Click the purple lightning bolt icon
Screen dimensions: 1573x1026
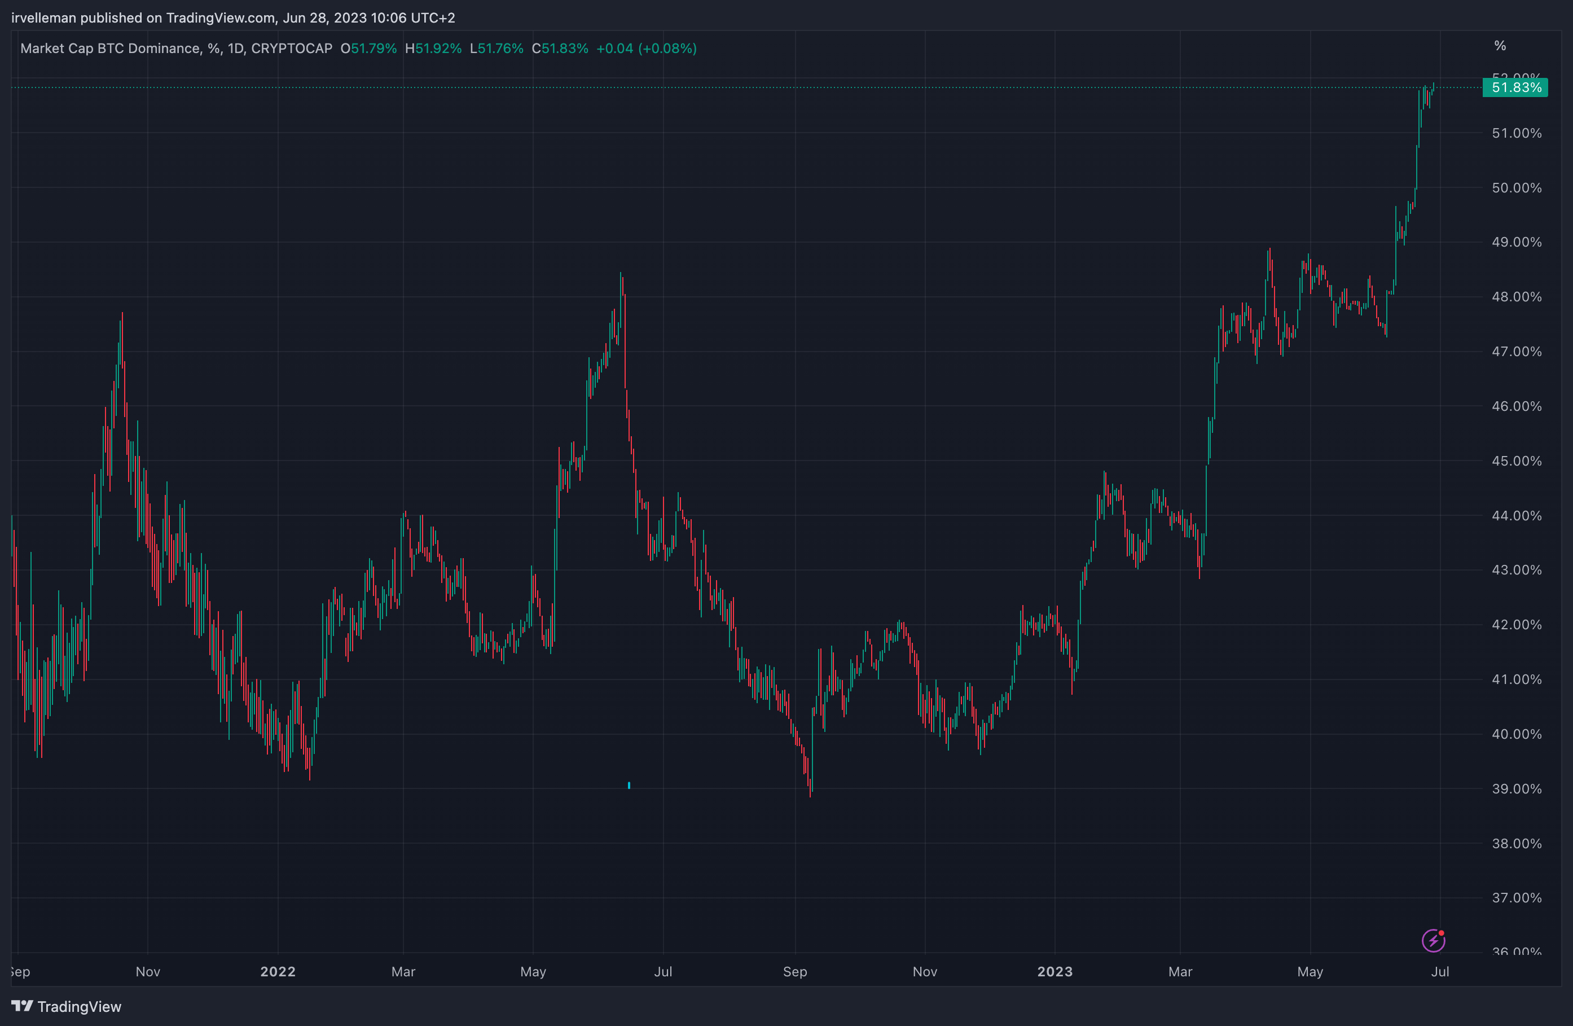pyautogui.click(x=1433, y=940)
